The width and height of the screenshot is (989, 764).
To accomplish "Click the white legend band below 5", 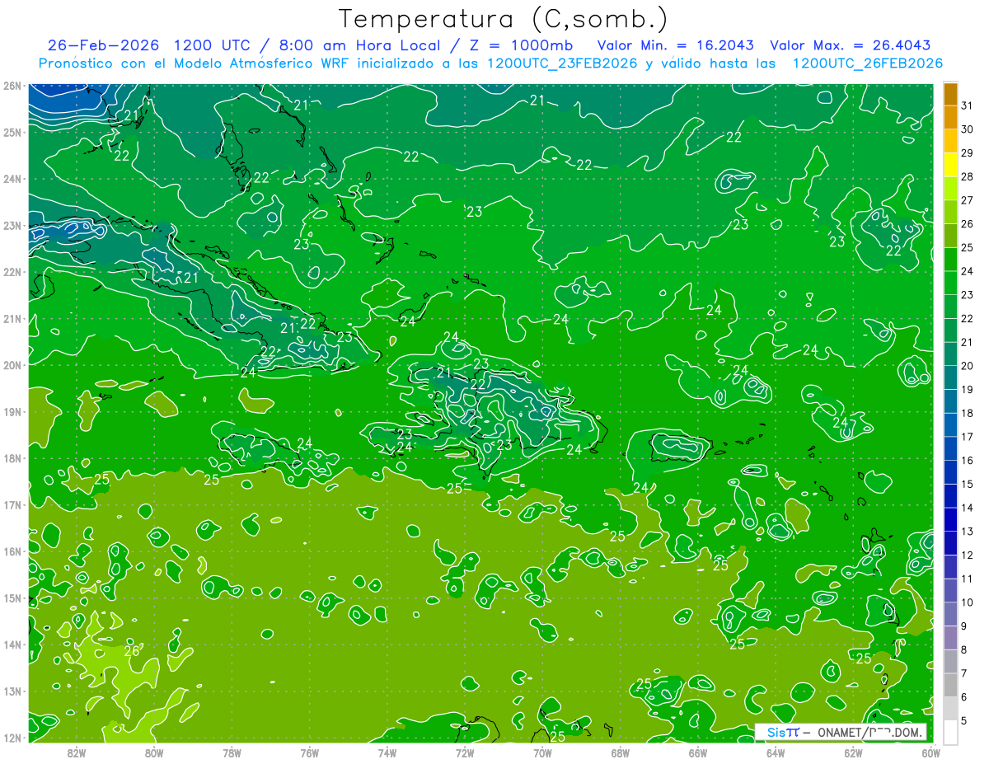I will [x=950, y=731].
